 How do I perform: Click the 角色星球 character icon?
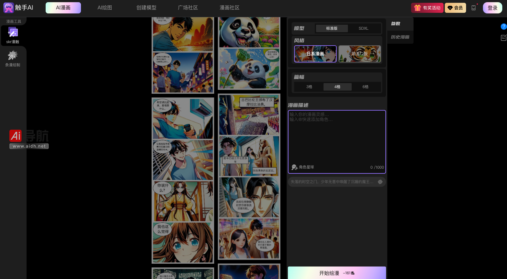click(x=294, y=167)
